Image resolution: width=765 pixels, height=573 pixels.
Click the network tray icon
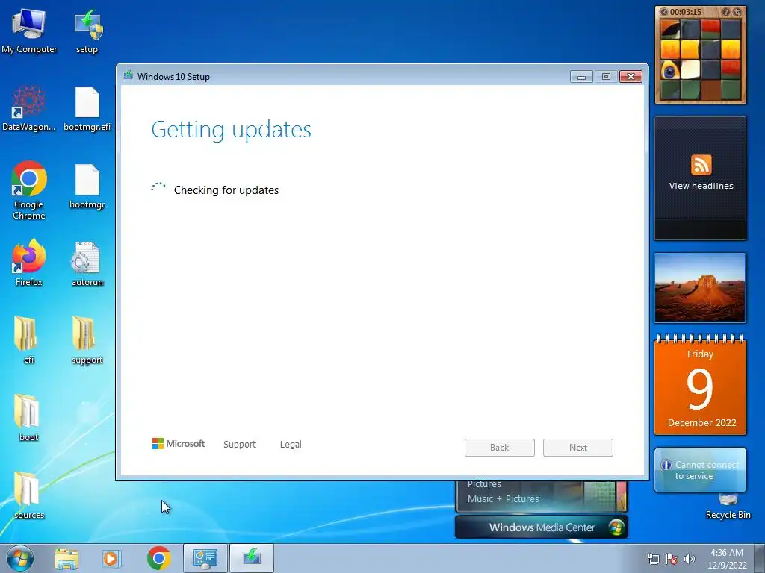(653, 559)
